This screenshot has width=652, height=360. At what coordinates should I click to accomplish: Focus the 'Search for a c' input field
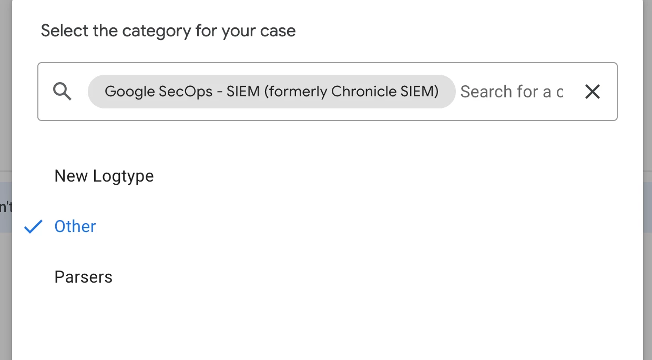click(x=512, y=92)
